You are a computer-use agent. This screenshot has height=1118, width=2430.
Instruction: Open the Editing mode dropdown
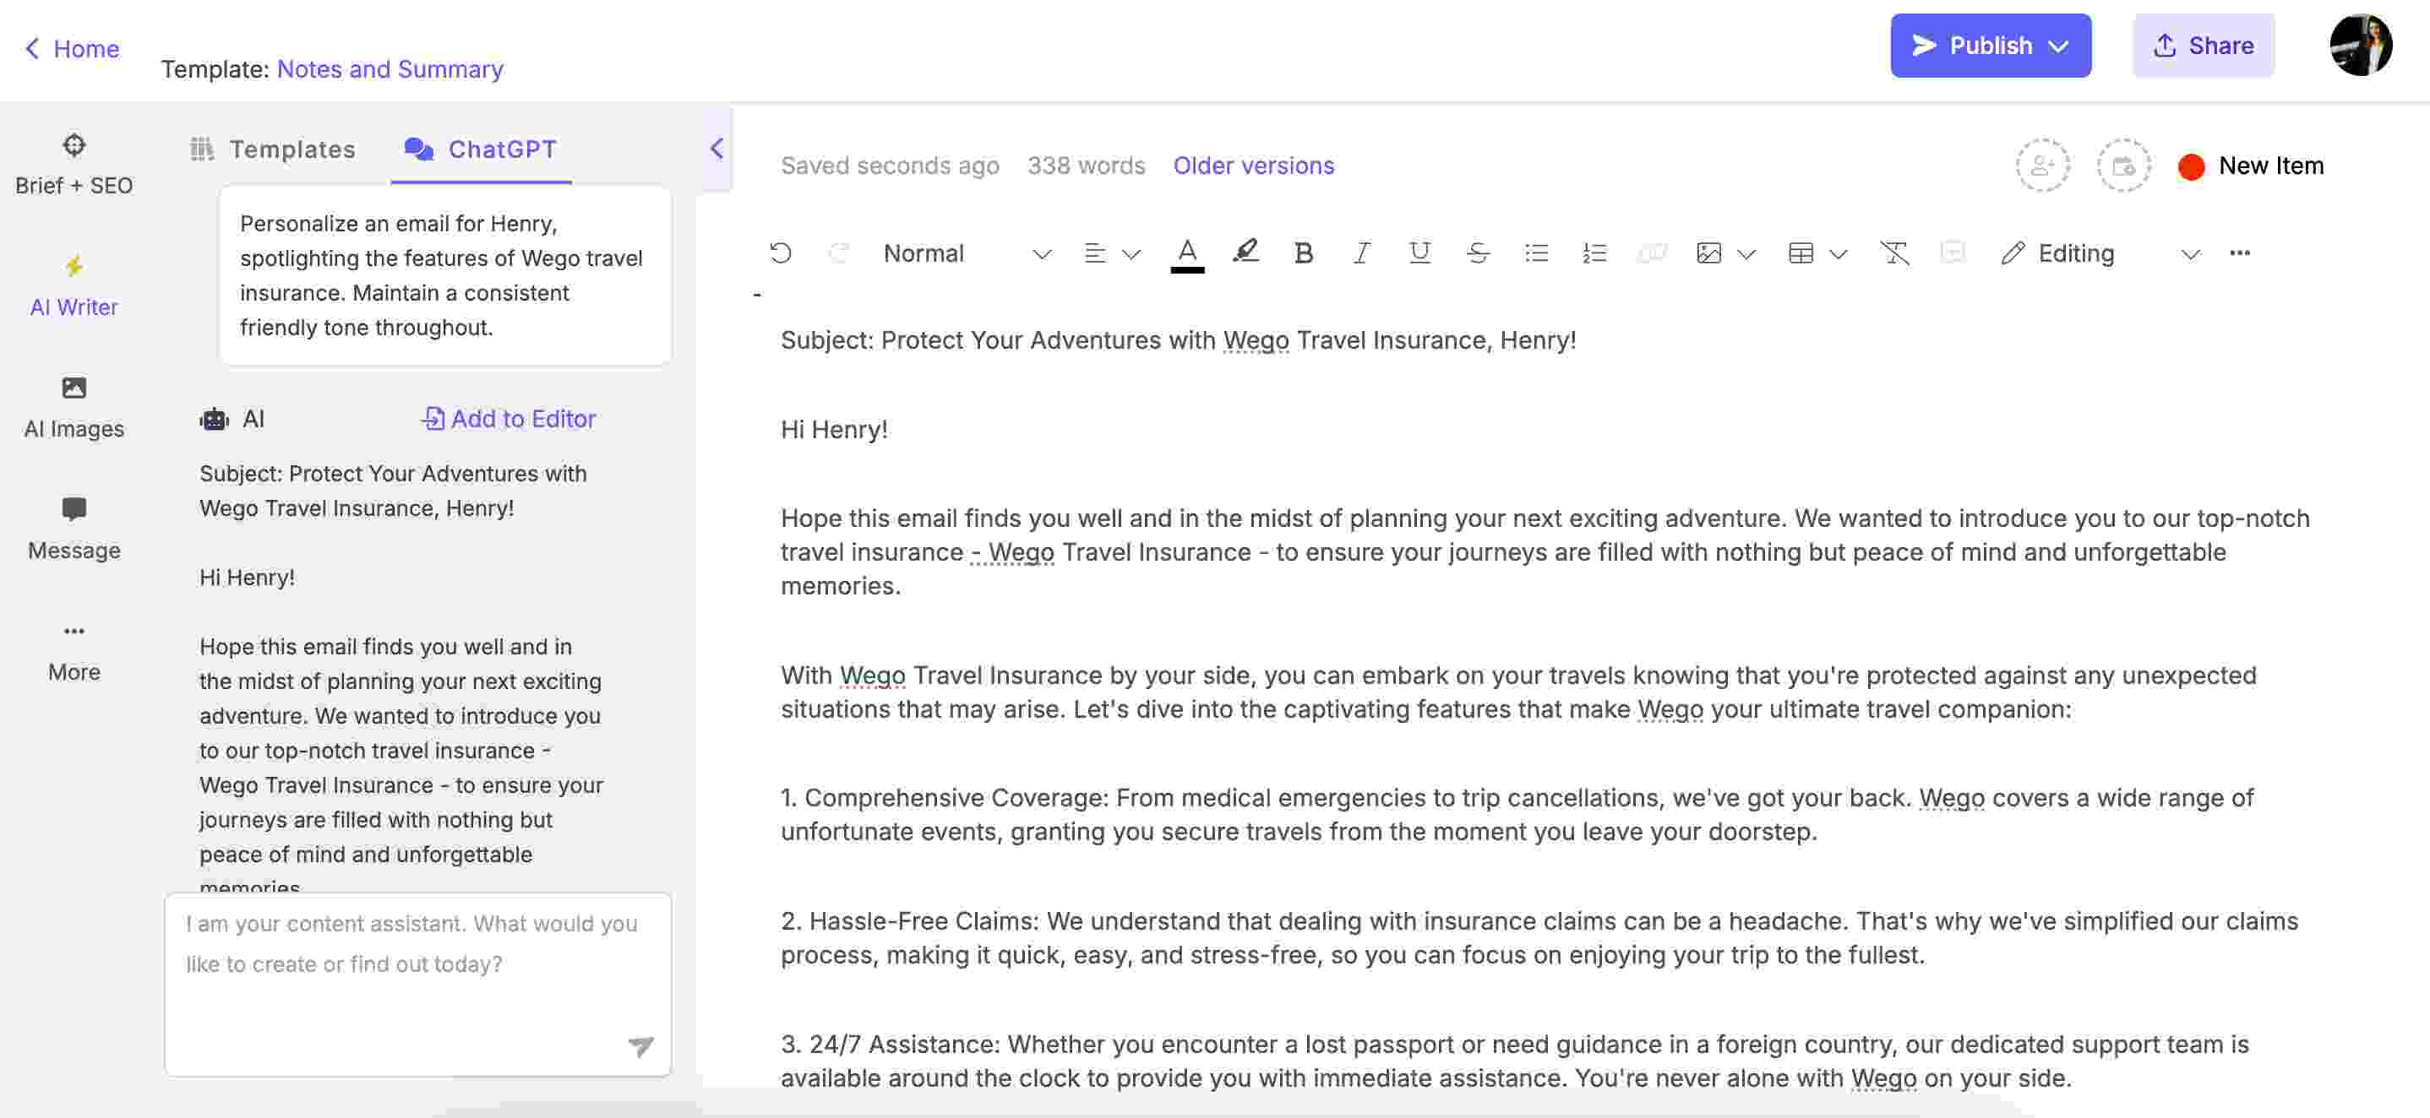pyautogui.click(x=2100, y=252)
